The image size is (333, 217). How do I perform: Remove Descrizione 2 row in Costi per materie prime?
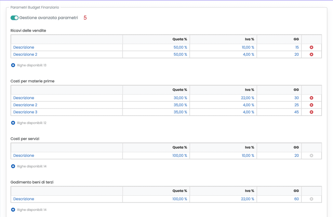click(311, 105)
